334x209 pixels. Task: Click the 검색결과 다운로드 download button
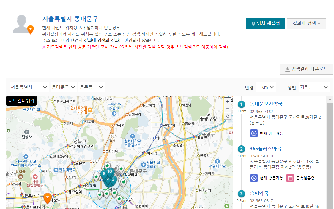coord(306,69)
